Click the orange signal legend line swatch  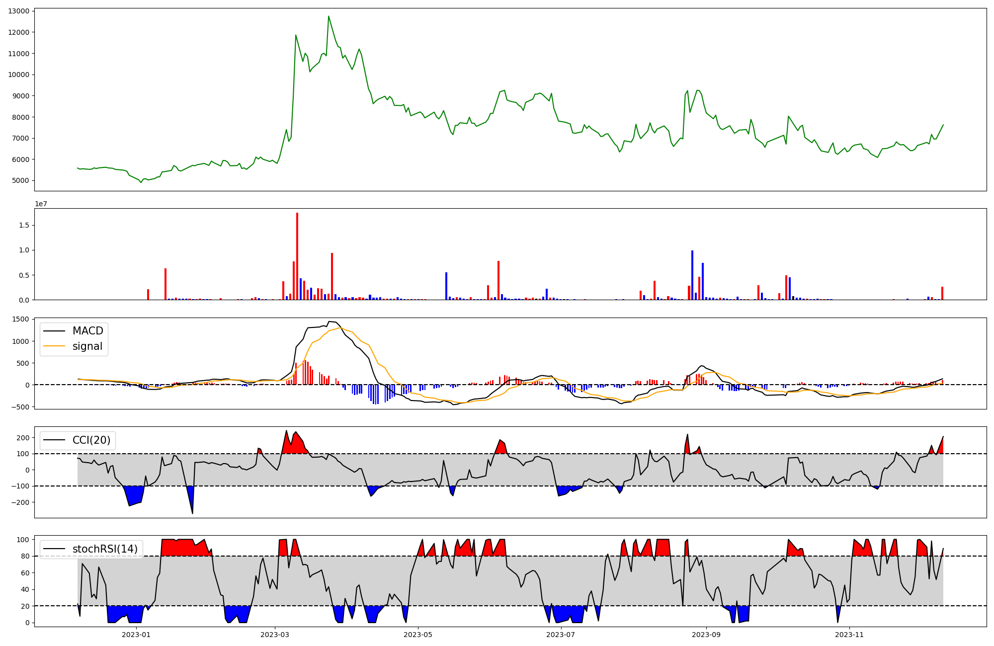pyautogui.click(x=54, y=346)
